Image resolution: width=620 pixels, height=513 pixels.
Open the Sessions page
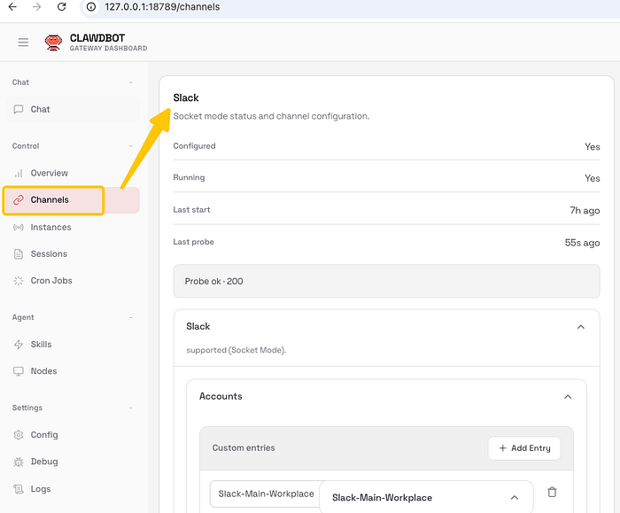73,254
